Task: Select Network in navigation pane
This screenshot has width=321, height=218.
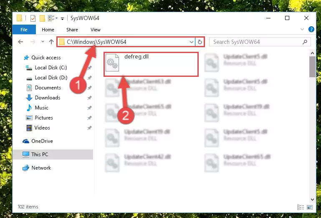Action: pyautogui.click(x=41, y=168)
